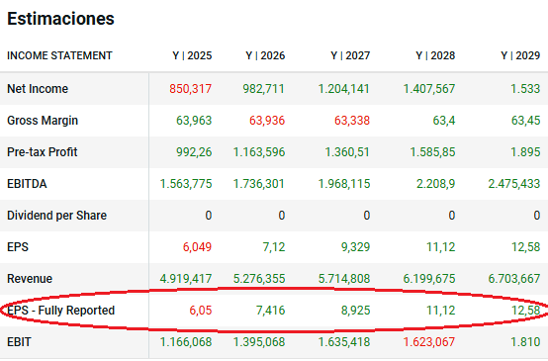Select the Dividend per Share row label
This screenshot has width=548, height=361.
[56, 216]
